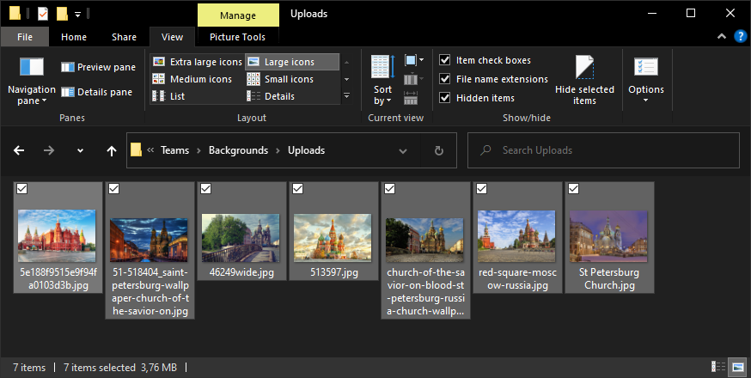Click the Up arrow navigation button

(111, 150)
